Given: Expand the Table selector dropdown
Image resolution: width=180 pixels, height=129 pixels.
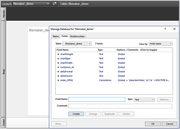Looking at the screenshot, I should pyautogui.click(x=77, y=43).
